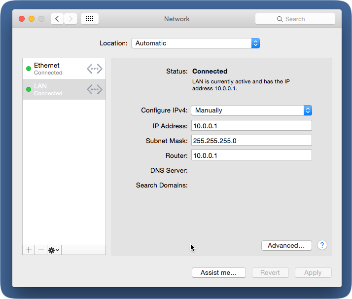Select LAN in the service list
The image size is (352, 299).
coord(64,89)
